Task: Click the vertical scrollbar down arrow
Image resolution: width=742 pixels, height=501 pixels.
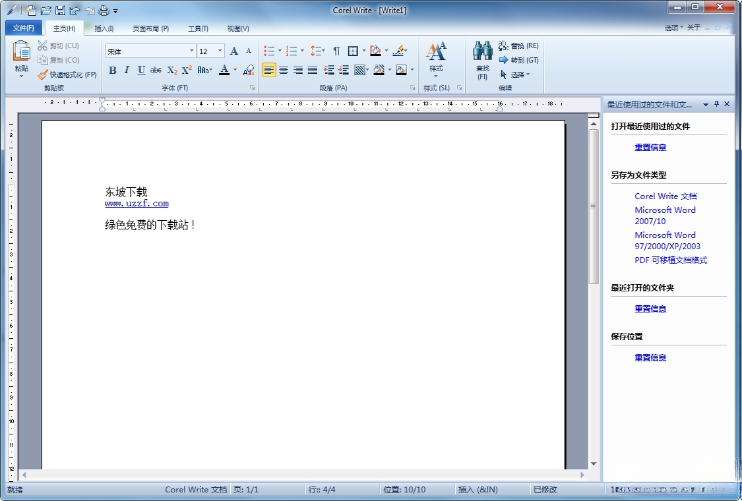Action: (594, 463)
